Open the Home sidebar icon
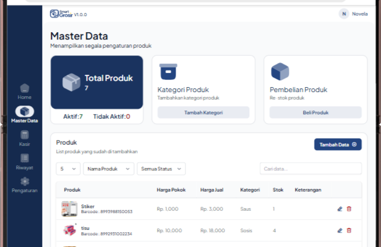 [25, 88]
